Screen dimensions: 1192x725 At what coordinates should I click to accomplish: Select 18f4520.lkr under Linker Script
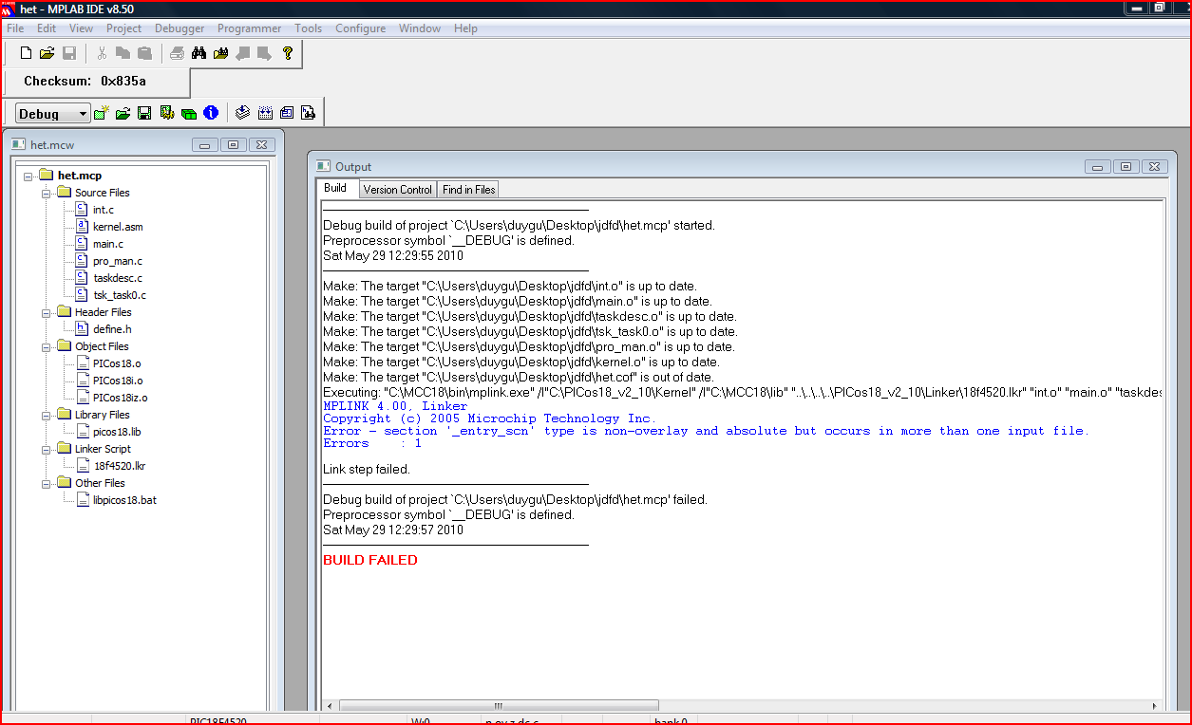[120, 466]
